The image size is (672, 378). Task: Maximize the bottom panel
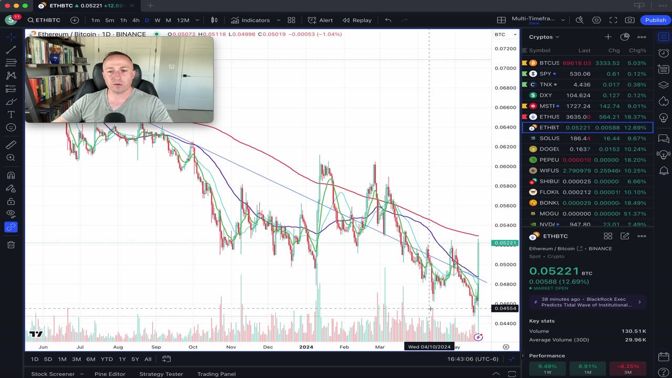click(x=512, y=374)
